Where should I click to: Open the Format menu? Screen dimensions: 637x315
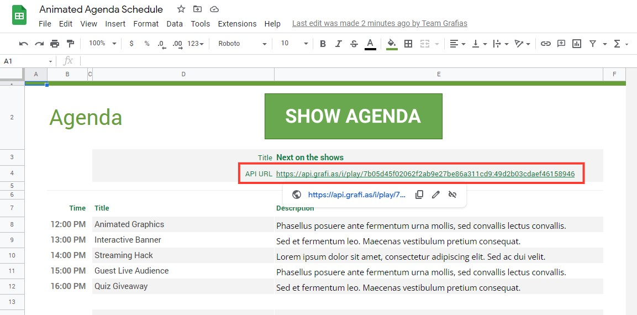pos(146,24)
